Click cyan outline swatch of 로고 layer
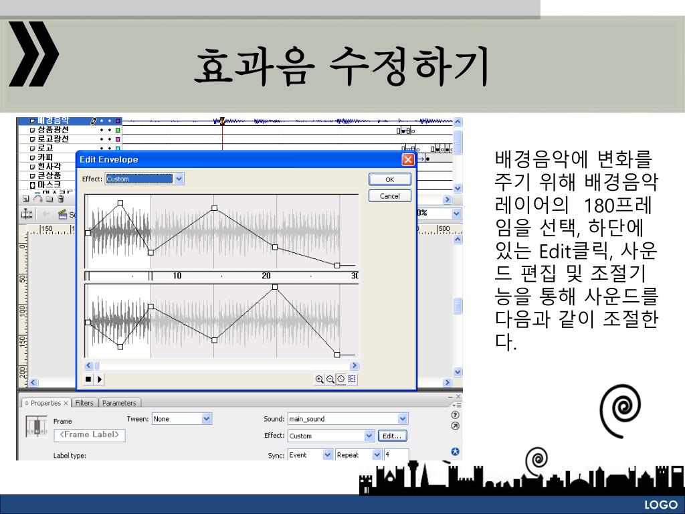 tap(118, 149)
